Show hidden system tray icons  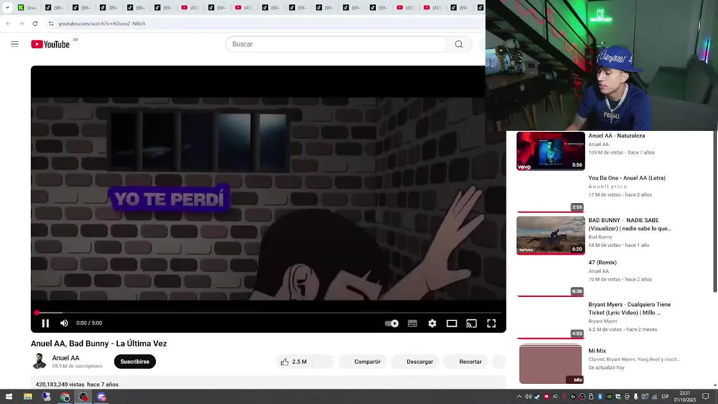(519, 397)
